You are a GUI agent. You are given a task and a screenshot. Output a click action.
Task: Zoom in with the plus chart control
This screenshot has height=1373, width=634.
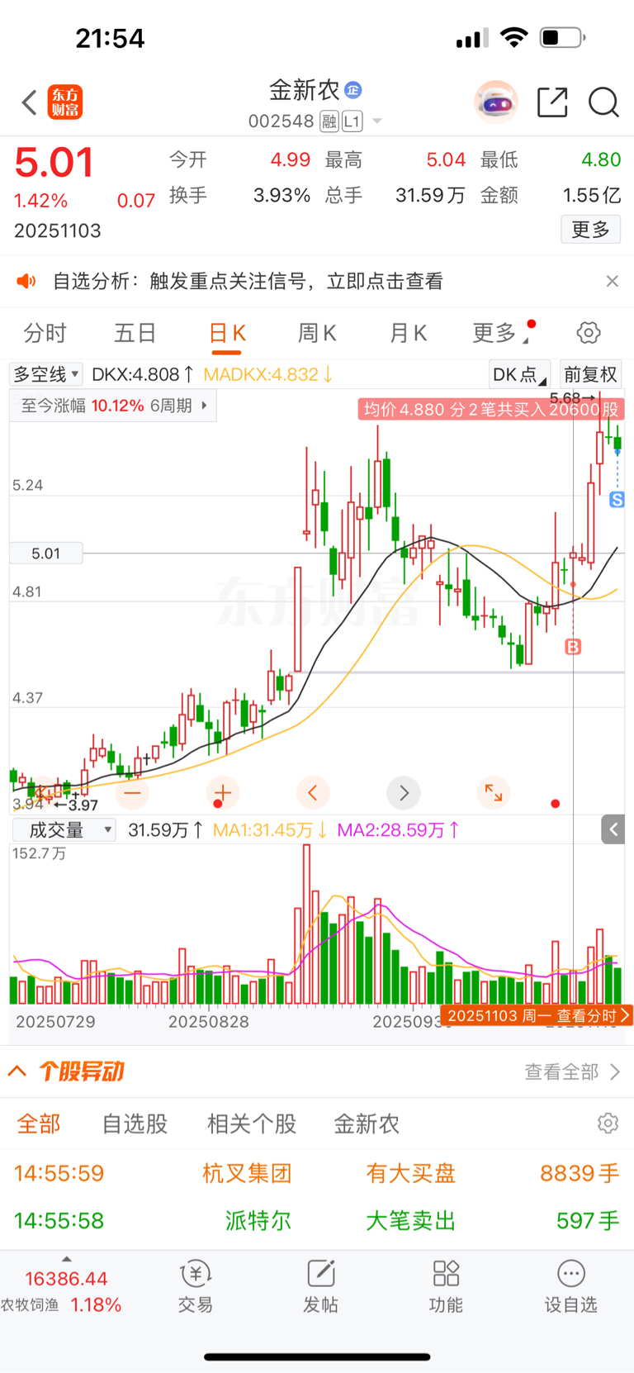(223, 793)
